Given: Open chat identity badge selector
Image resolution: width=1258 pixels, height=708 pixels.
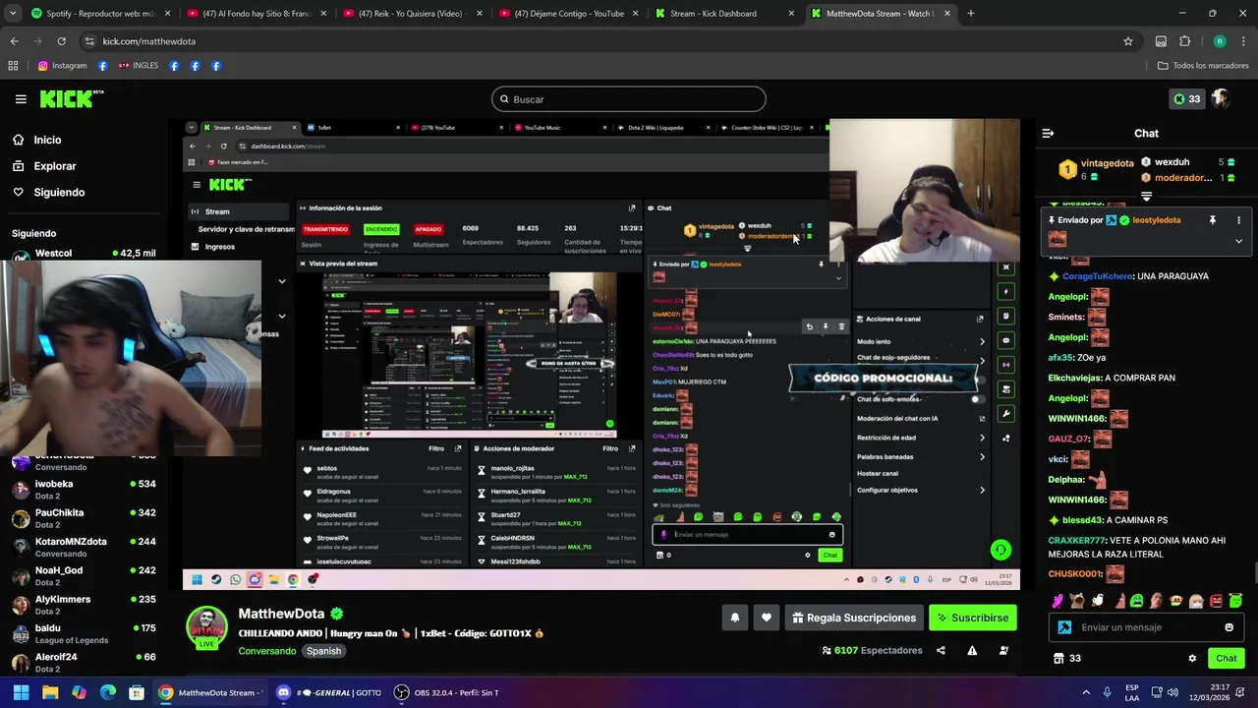Looking at the screenshot, I should point(1064,627).
